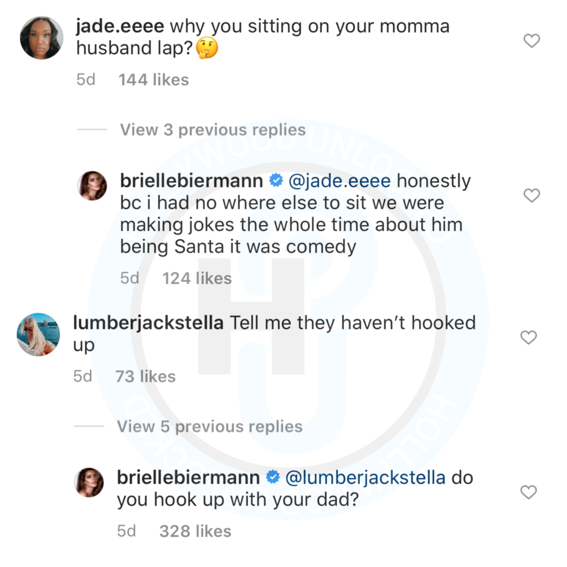Click the lumberjackstella username

pyautogui.click(x=147, y=322)
